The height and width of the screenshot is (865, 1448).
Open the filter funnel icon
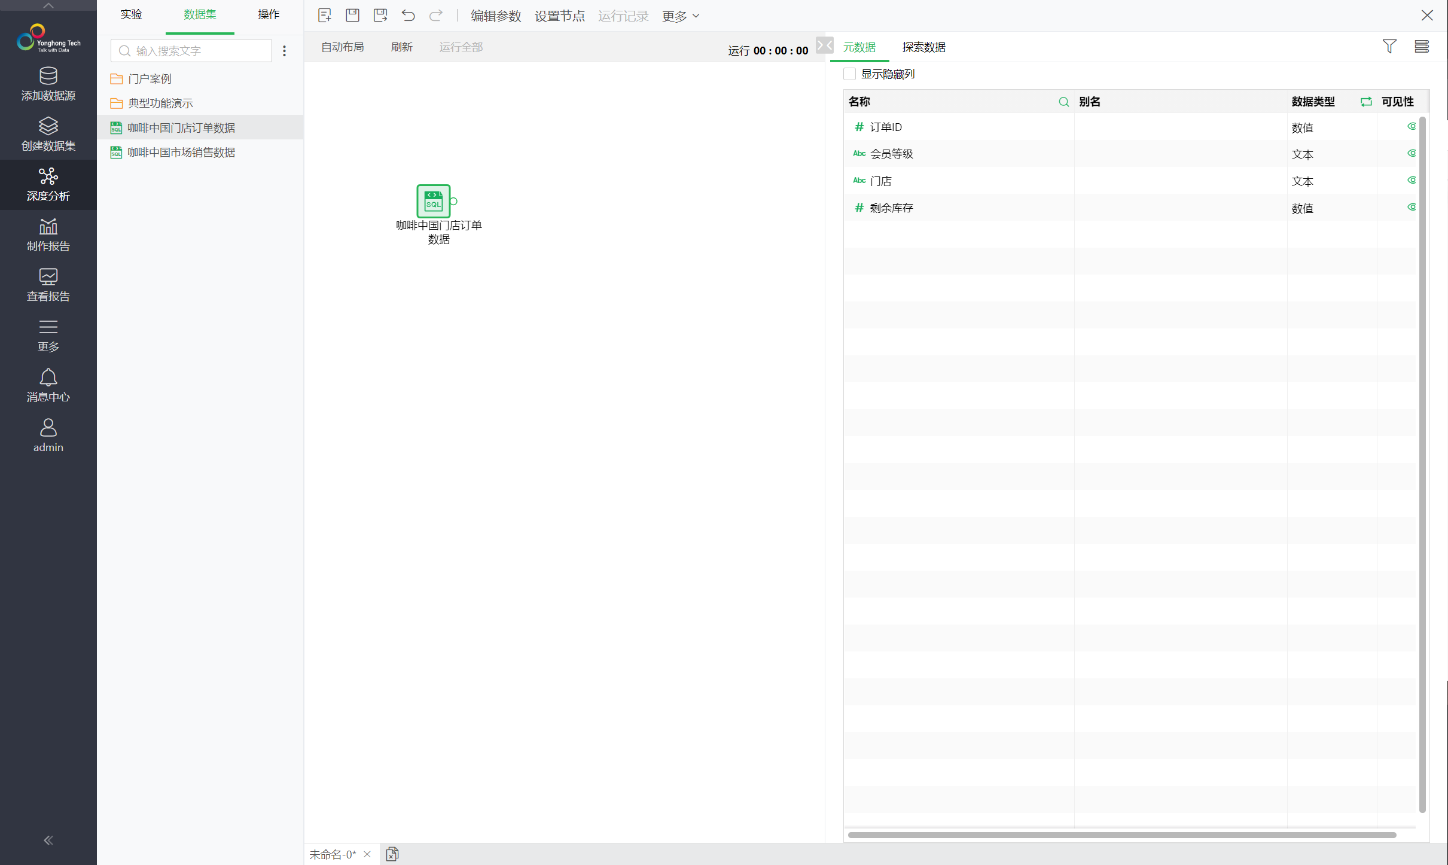tap(1389, 46)
